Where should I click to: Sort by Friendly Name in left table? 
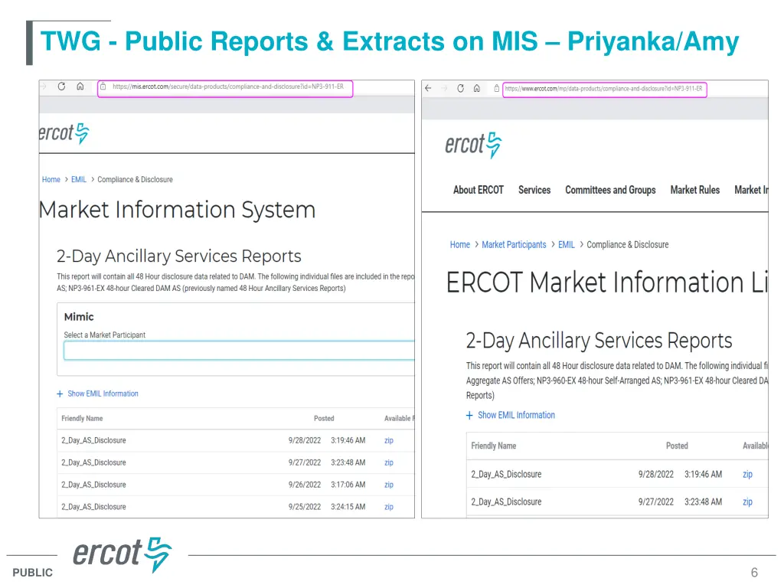pyautogui.click(x=82, y=419)
